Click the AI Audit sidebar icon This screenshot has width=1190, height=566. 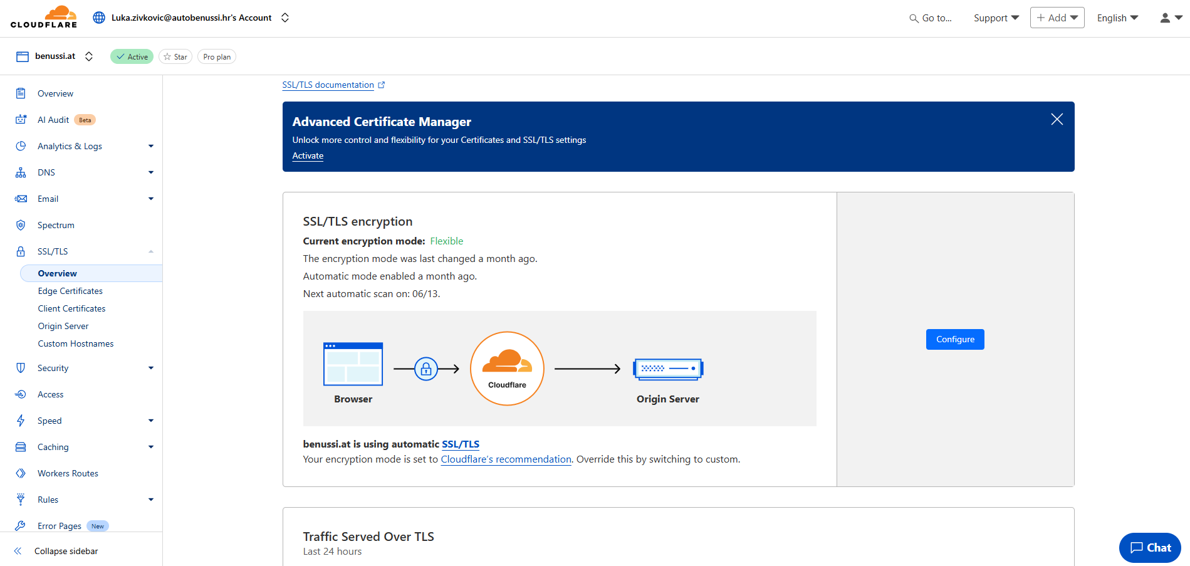(21, 120)
